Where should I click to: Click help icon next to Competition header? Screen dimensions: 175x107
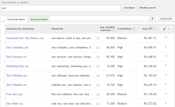[x=134, y=29]
